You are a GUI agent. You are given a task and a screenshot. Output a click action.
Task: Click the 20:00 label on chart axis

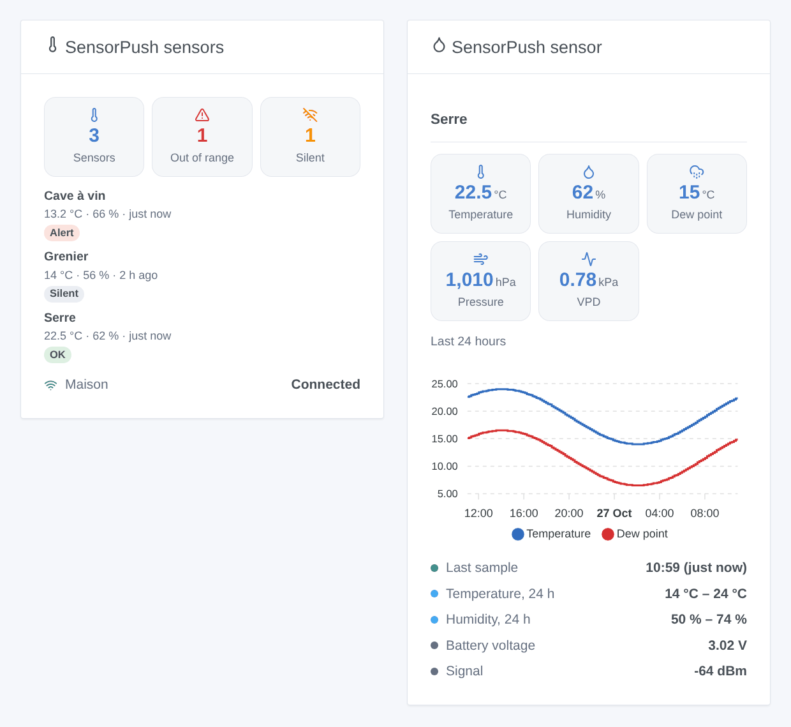click(569, 513)
